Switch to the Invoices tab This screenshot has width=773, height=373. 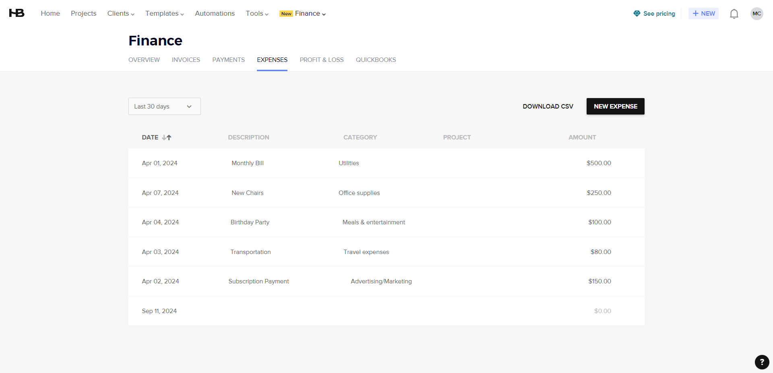(186, 59)
